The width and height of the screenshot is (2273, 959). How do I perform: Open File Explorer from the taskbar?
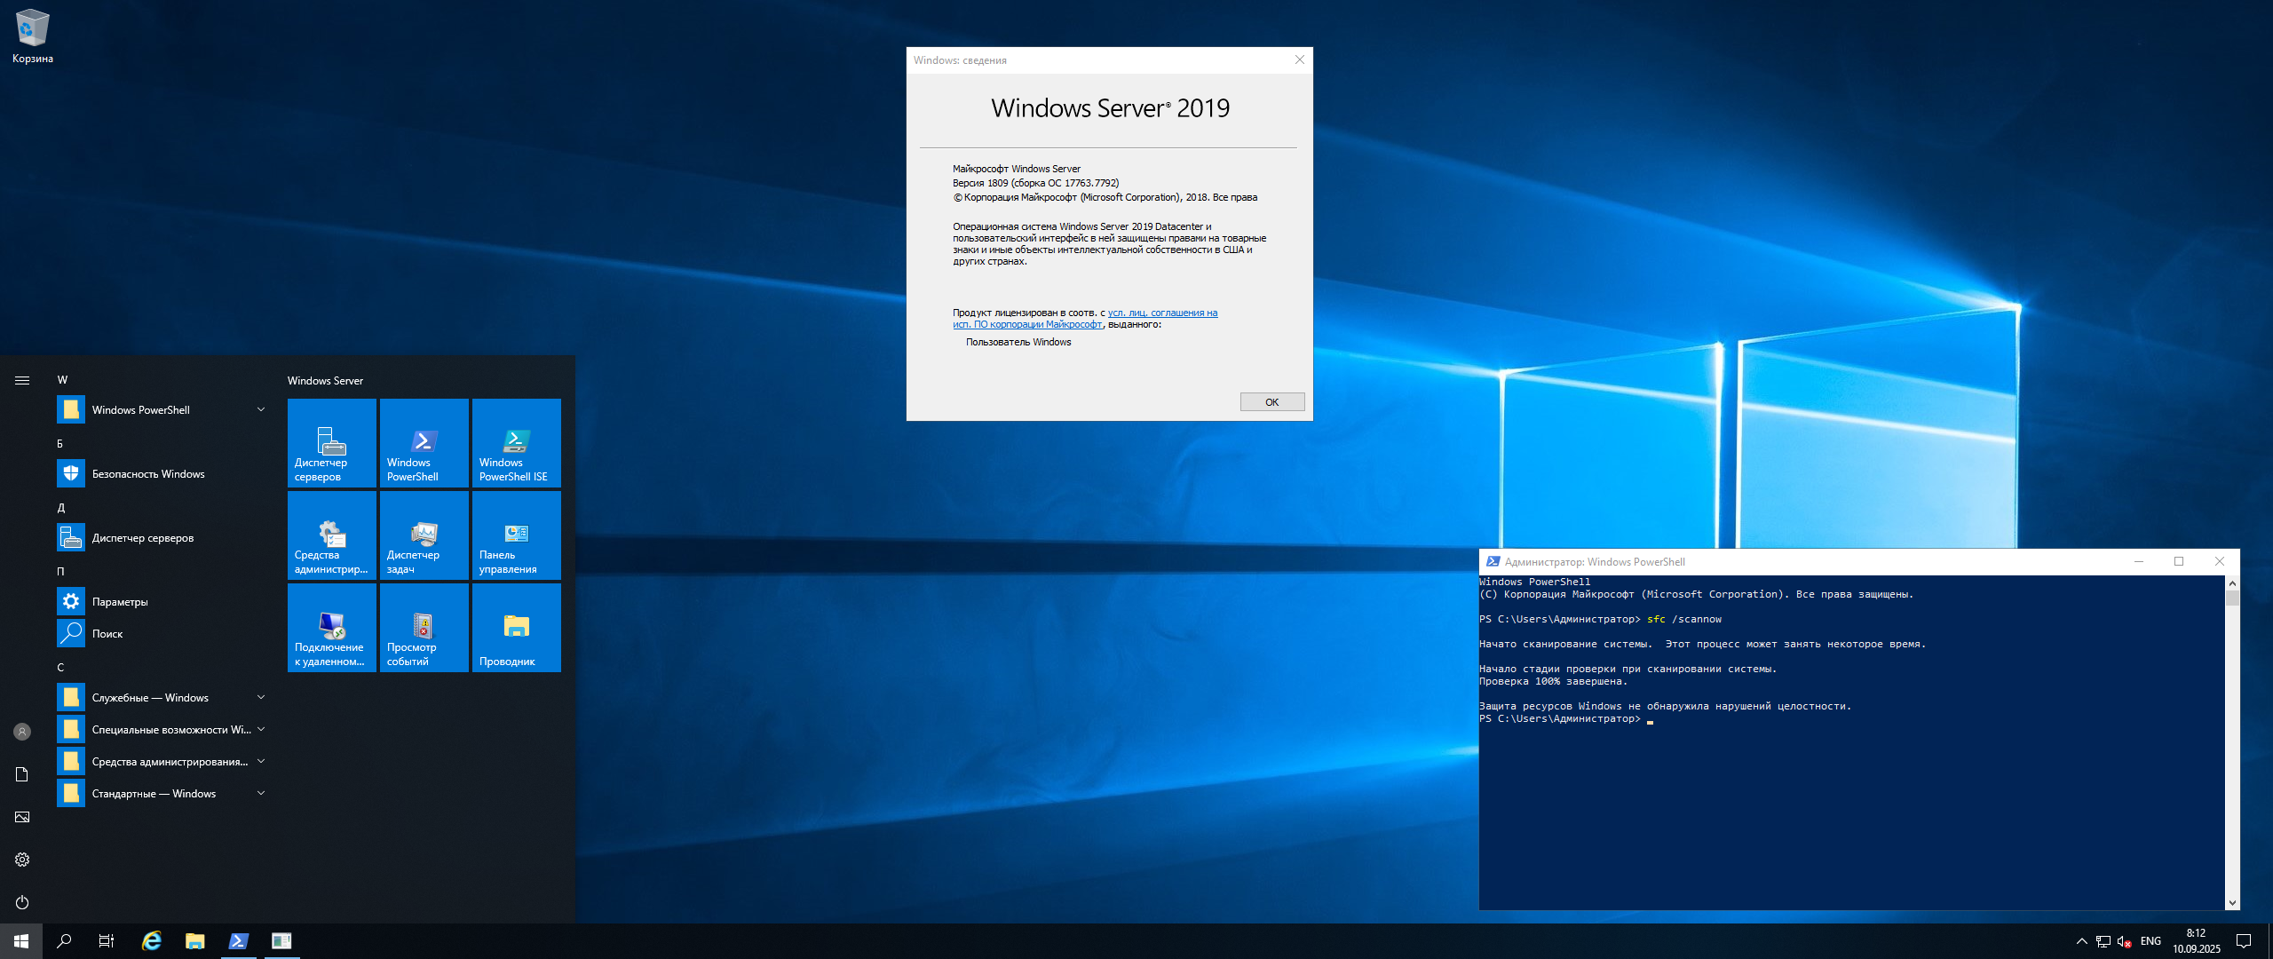pyautogui.click(x=194, y=941)
